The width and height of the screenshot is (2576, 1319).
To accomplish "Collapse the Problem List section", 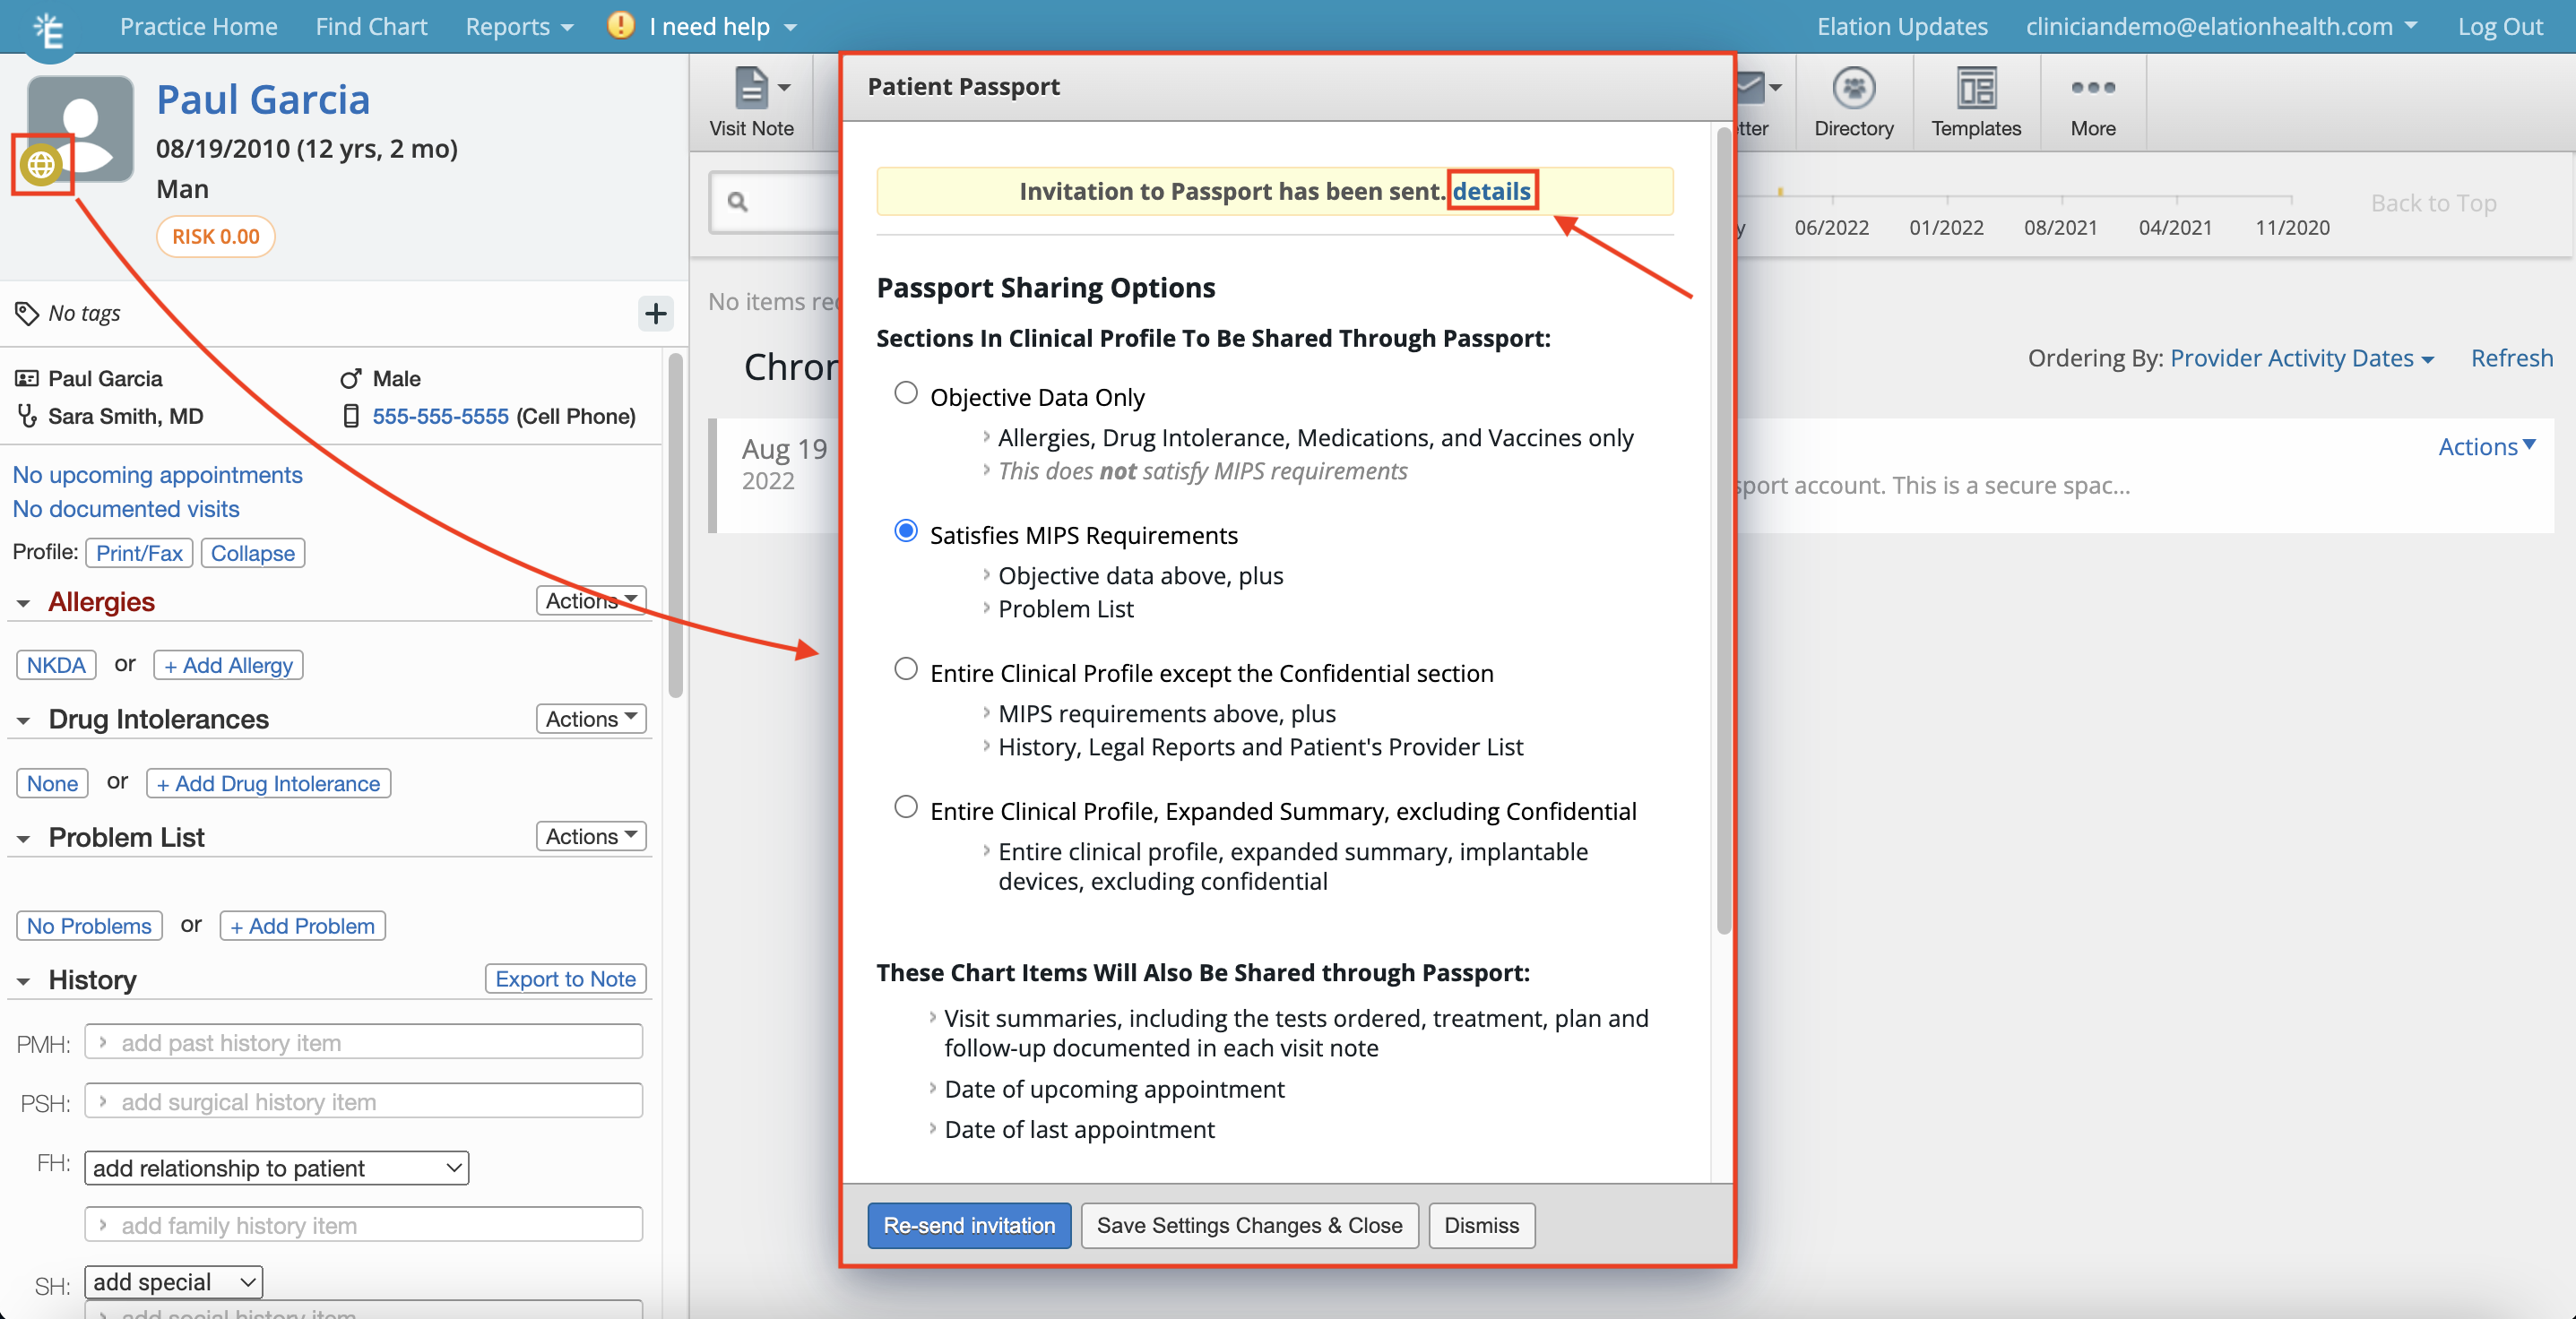I will tap(23, 839).
